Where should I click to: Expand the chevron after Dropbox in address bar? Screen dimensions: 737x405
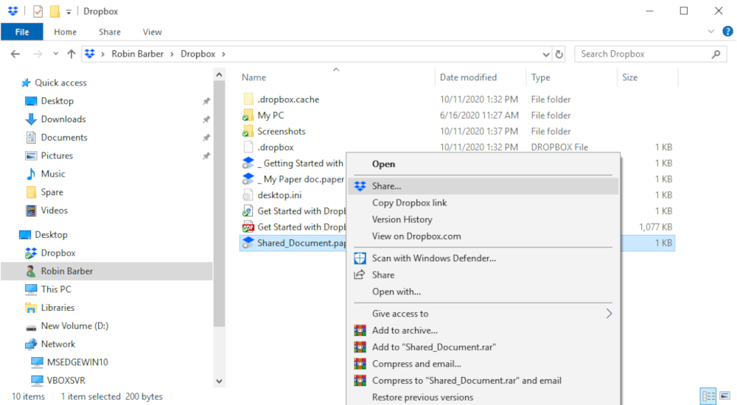pos(224,54)
